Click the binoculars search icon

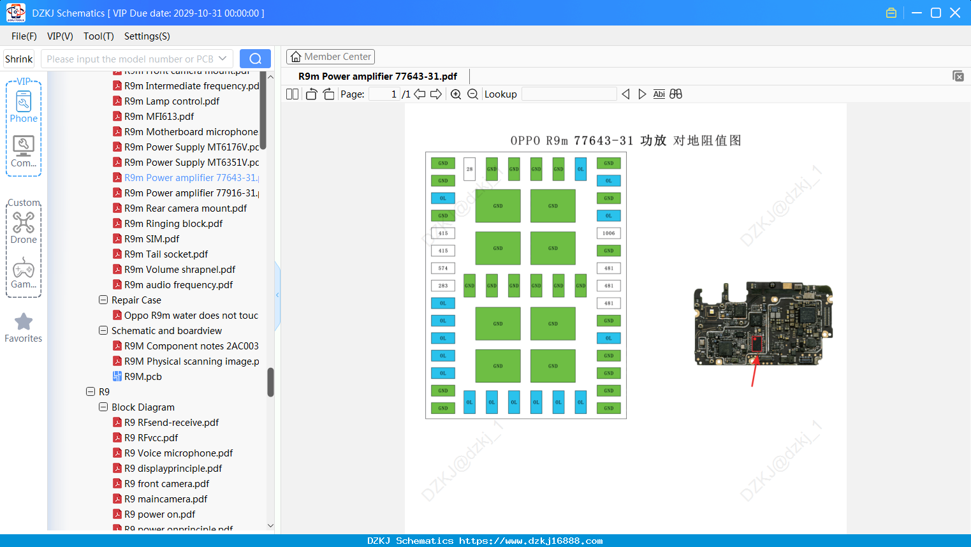(x=676, y=94)
